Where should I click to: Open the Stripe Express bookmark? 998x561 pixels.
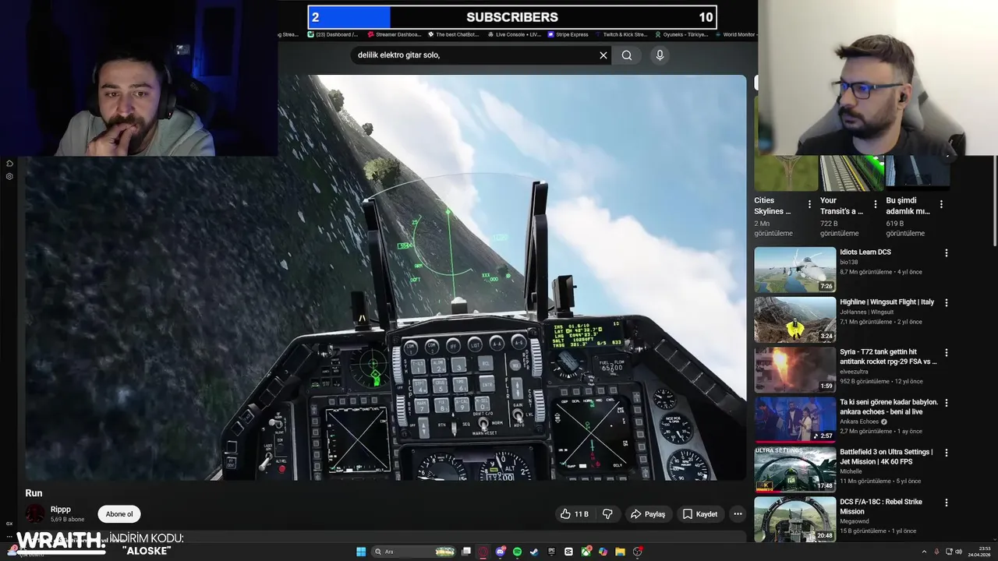click(568, 34)
